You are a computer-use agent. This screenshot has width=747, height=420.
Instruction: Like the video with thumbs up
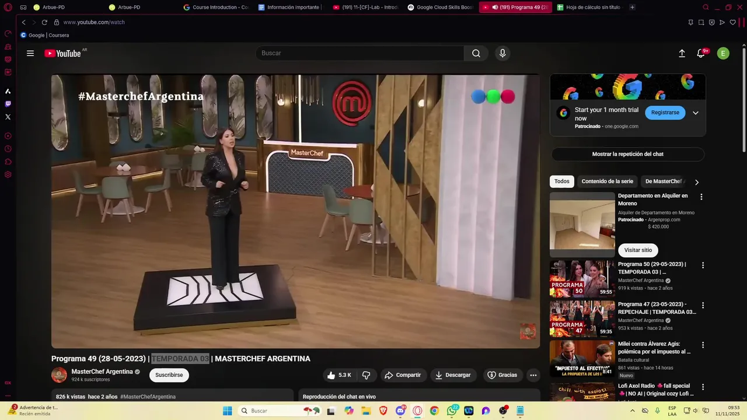click(x=339, y=375)
